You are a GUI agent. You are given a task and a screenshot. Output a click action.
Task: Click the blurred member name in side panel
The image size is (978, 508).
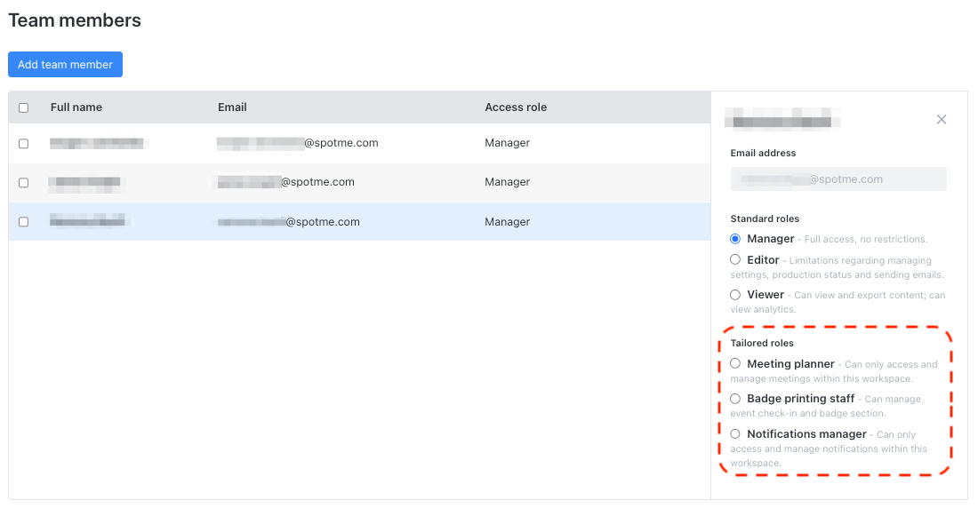point(782,118)
